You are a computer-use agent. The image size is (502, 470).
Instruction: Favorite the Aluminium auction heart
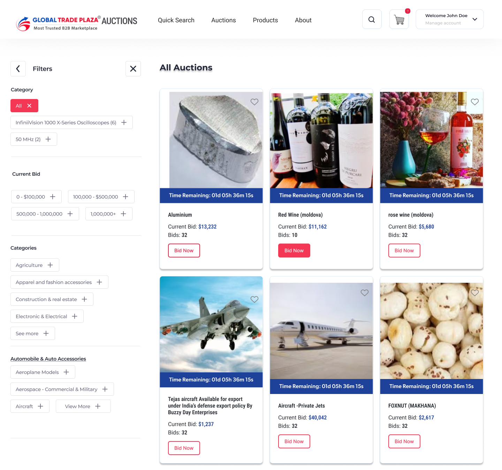pos(254,102)
